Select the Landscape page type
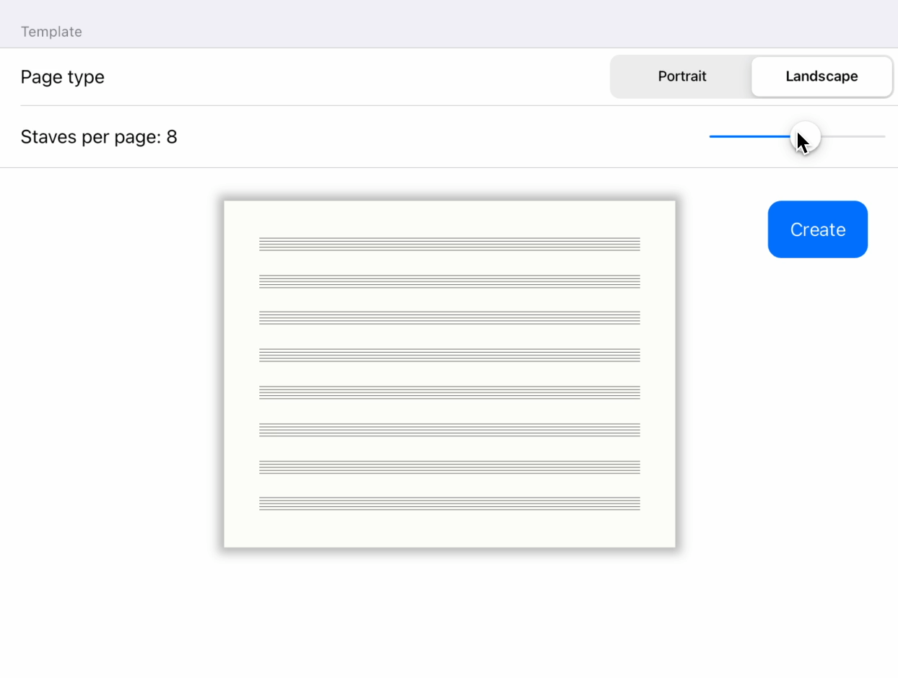The height and width of the screenshot is (678, 898). [821, 76]
